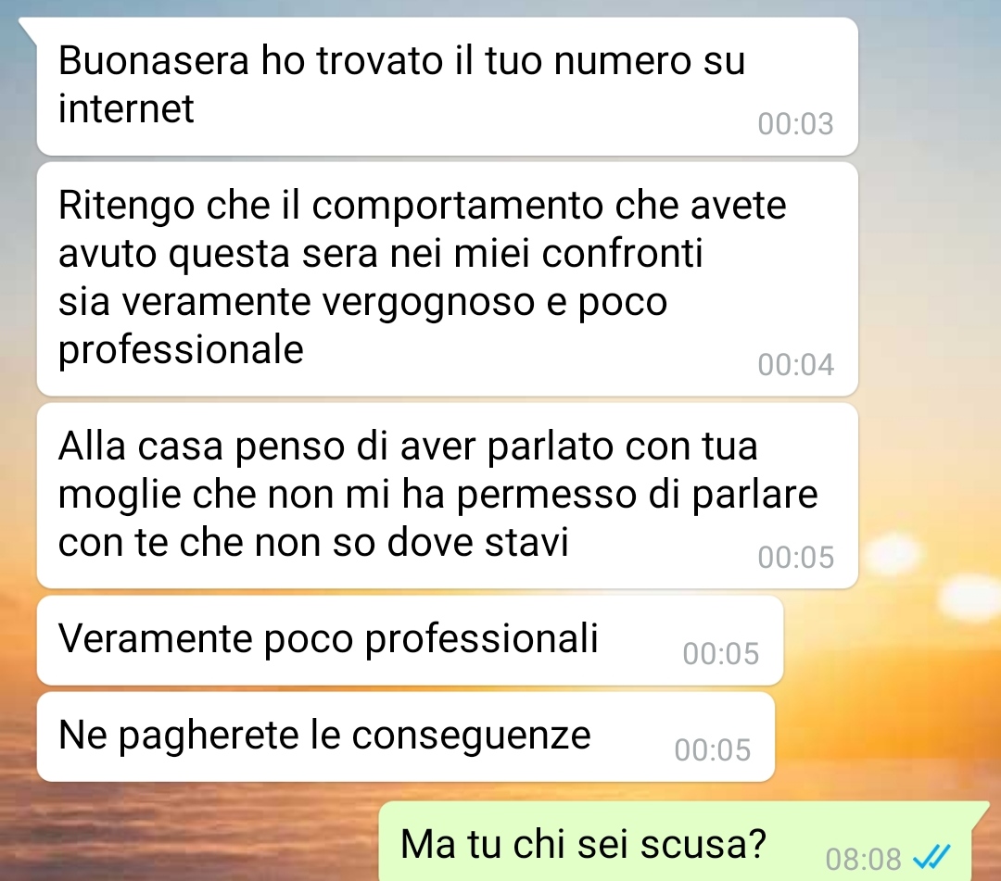1001x881 pixels.
Task: Tap the 00:05 timestamp beside 'dove stavi'
Action: 795,558
